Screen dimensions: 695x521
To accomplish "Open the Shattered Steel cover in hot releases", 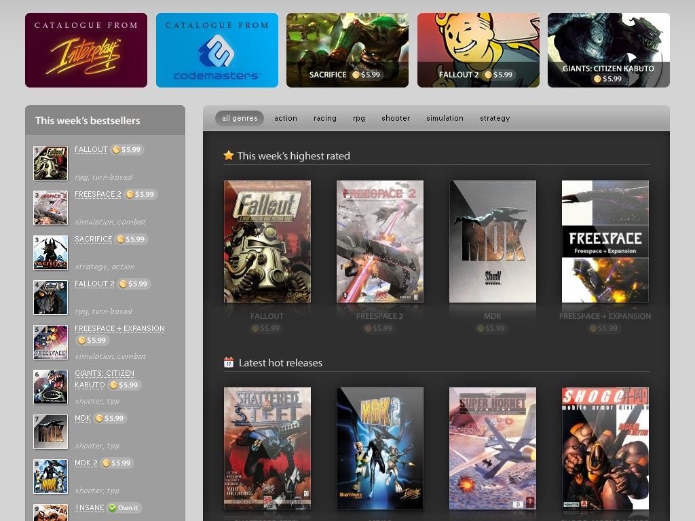I will click(267, 448).
